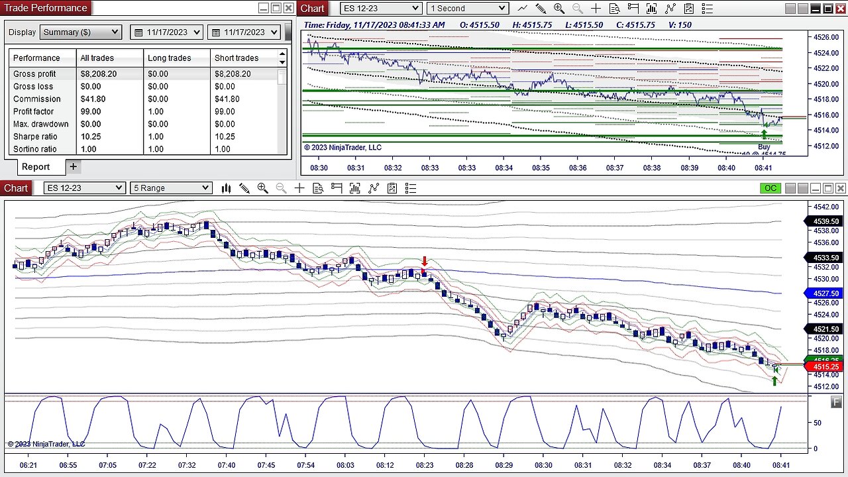The height and width of the screenshot is (477, 848).
Task: Open data series icon in top chart
Action: (x=651, y=9)
